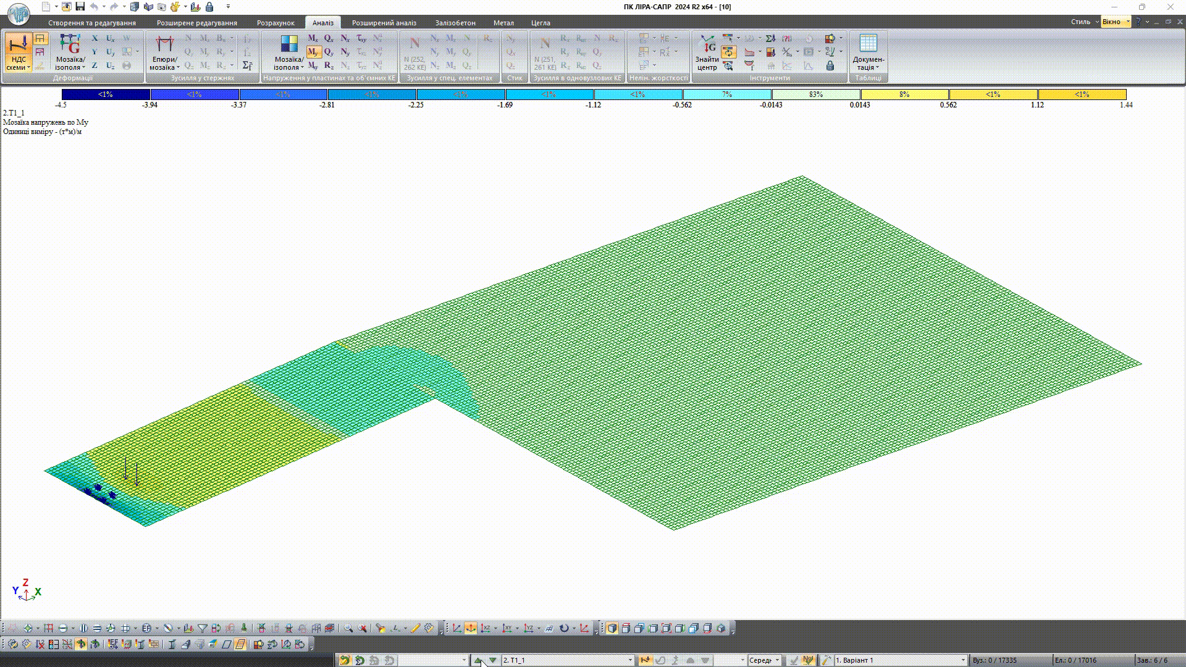The height and width of the screenshot is (667, 1186).
Task: Click the lock icon in Інструменти
Action: click(x=830, y=65)
